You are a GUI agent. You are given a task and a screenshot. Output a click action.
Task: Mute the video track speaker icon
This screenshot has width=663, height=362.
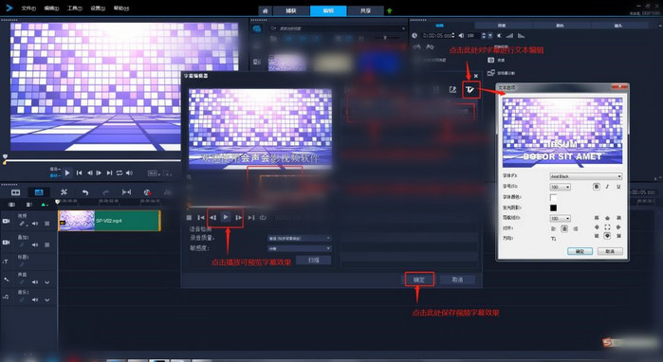coord(35,223)
